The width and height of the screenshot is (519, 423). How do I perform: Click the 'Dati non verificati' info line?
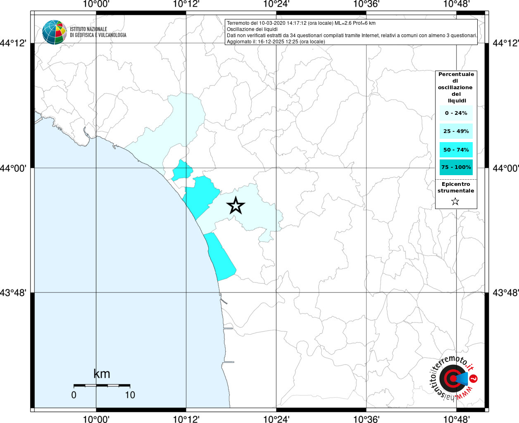click(352, 36)
